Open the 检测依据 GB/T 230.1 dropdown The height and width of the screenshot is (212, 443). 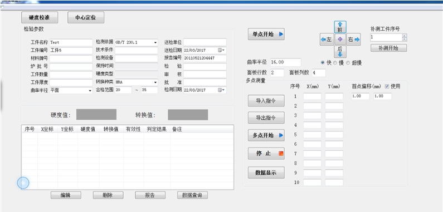click(x=155, y=43)
